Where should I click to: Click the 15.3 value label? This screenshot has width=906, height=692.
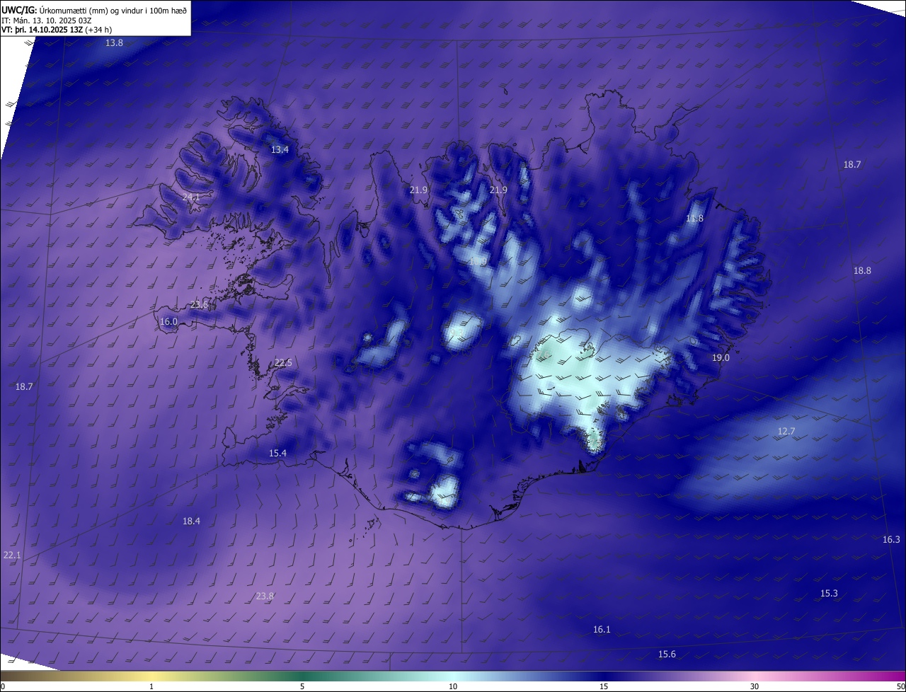[x=829, y=594]
